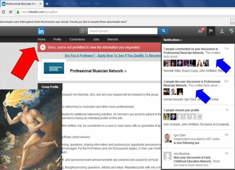Click the Professional Musician Network group title
The image size is (235, 170).
pyautogui.click(x=97, y=71)
